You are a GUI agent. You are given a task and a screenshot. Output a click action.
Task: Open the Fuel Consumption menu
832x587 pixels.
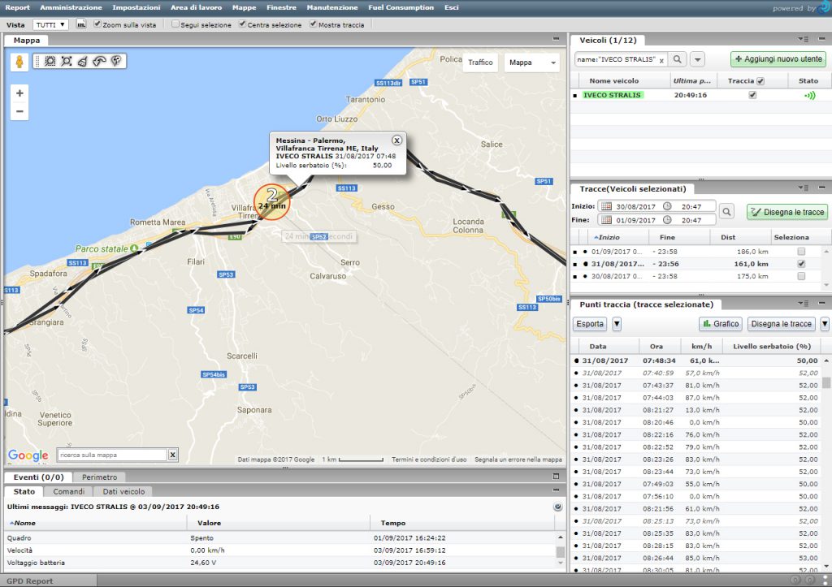[x=401, y=7]
